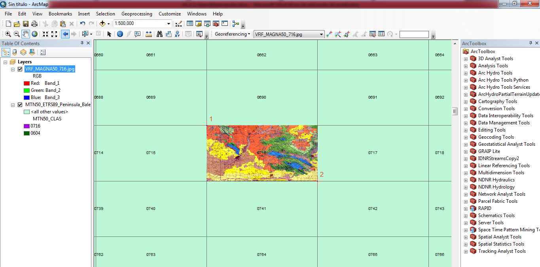The width and height of the screenshot is (540, 267).
Task: Uncheck the VRF_MAGNA50_716.jpg layer visibility
Action: click(x=20, y=69)
